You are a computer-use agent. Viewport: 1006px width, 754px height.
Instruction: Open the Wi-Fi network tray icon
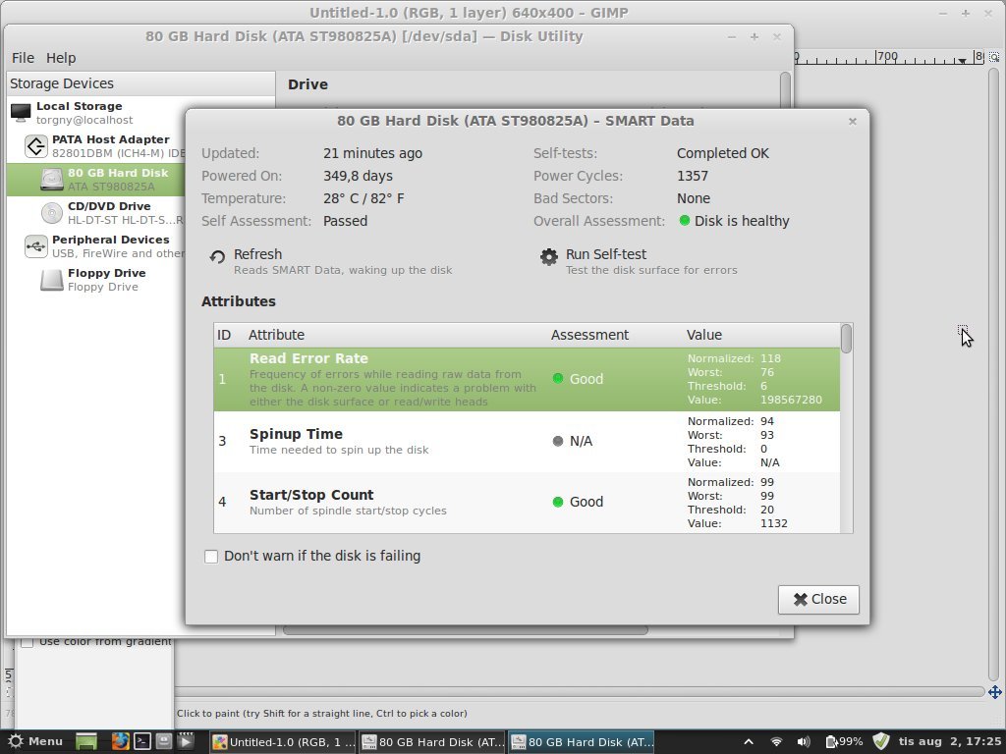776,742
